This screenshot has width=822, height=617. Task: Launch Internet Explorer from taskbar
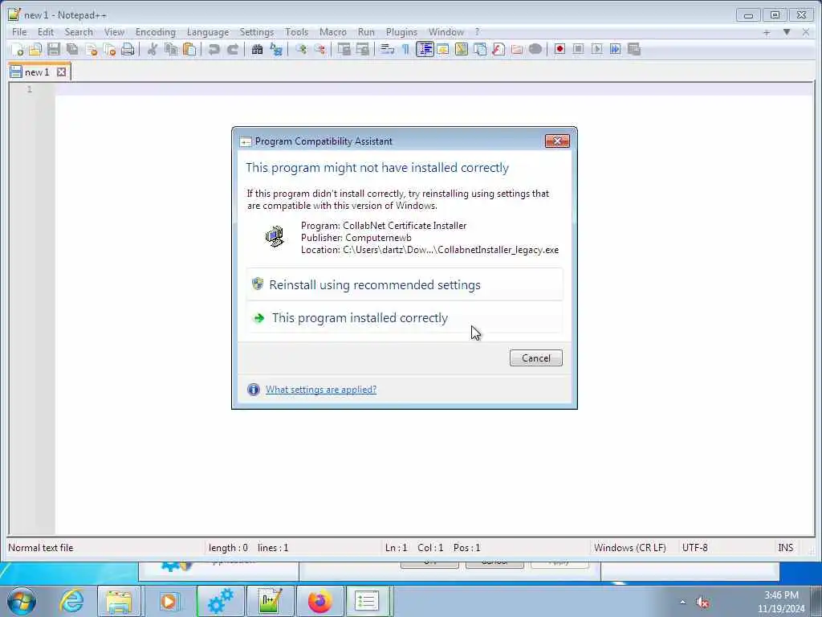[71, 601]
